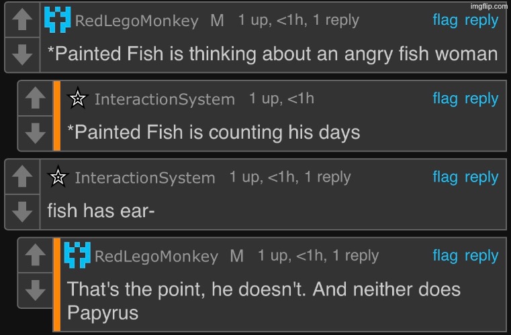511x335 pixels.
Task: Reply to the 'That's the point' comment
Action: click(x=481, y=255)
